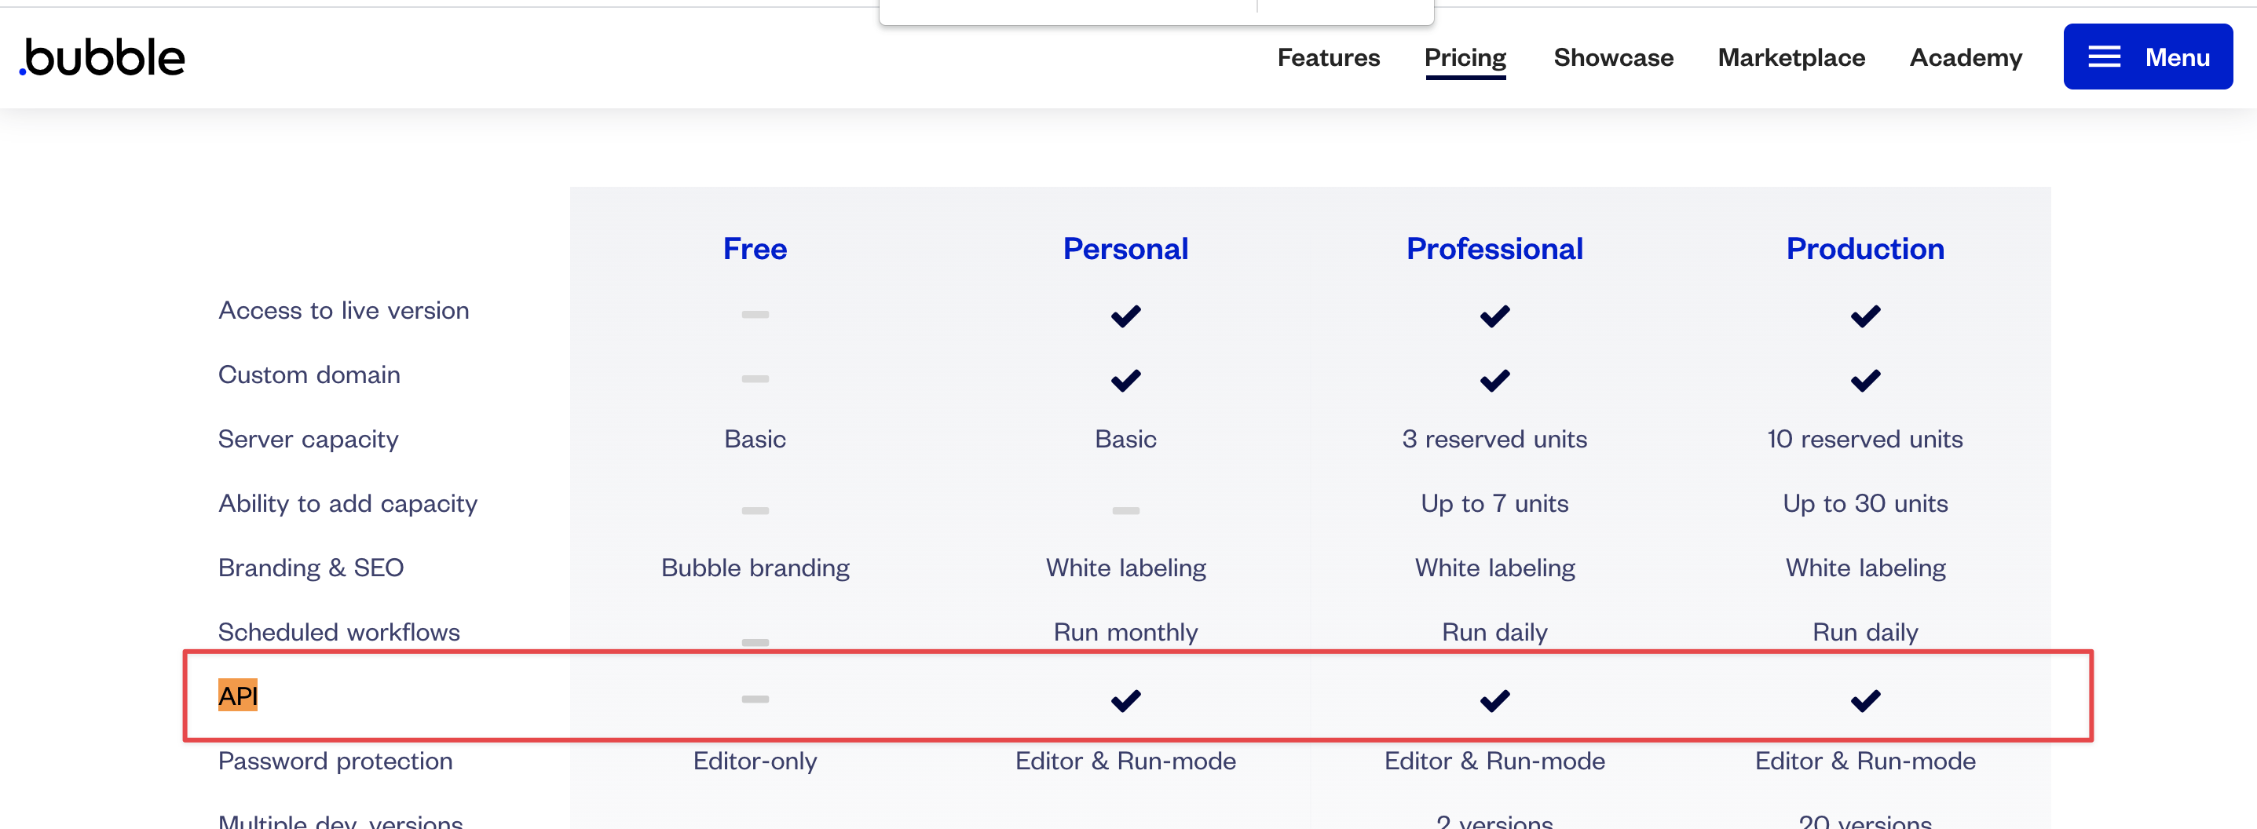This screenshot has height=829, width=2257.
Task: Click Production's API checkmark
Action: pyautogui.click(x=1864, y=699)
